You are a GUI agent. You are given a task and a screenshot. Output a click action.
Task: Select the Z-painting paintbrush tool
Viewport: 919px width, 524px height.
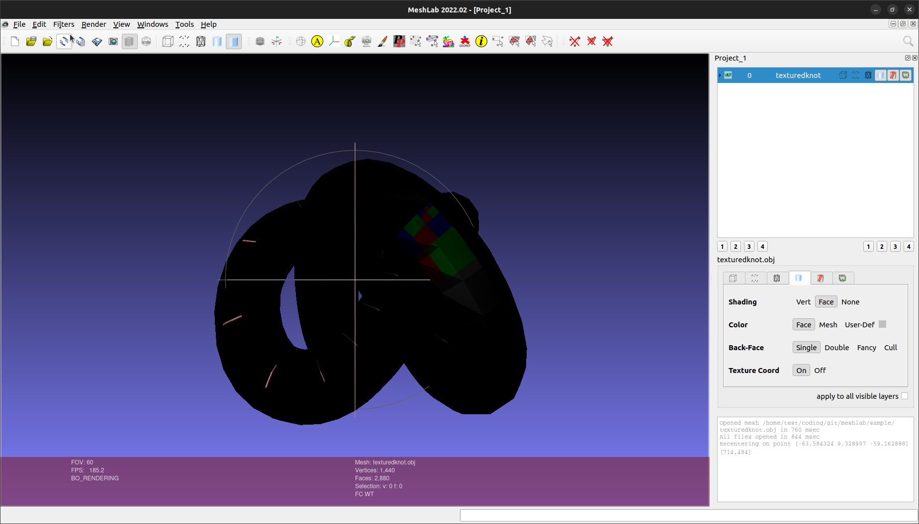382,41
